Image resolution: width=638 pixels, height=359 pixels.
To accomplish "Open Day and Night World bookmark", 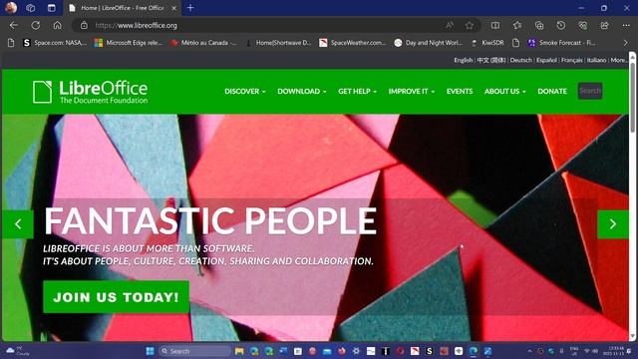I will point(429,42).
